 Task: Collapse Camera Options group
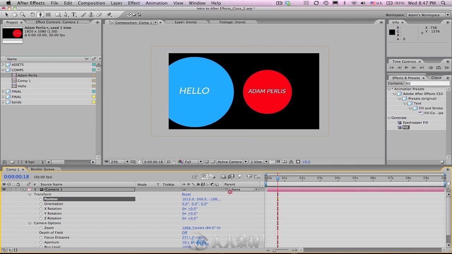(x=30, y=223)
